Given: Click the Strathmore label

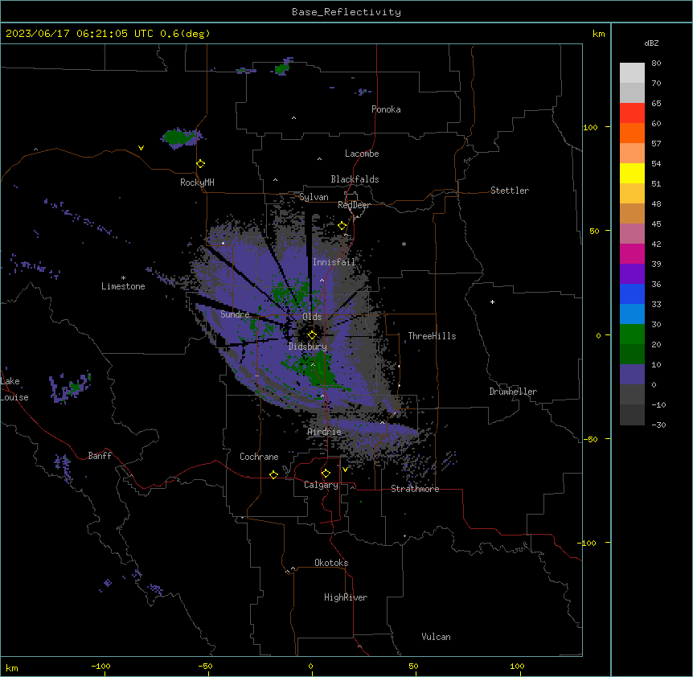Looking at the screenshot, I should (x=415, y=489).
